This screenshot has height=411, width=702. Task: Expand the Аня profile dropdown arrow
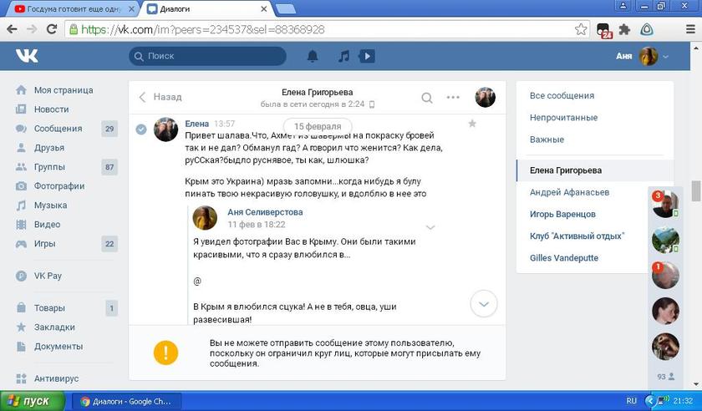666,57
